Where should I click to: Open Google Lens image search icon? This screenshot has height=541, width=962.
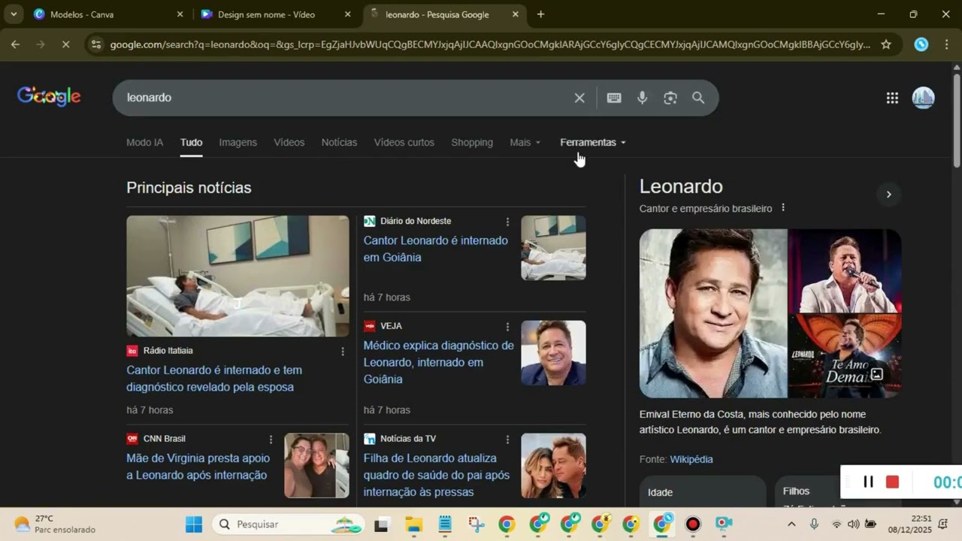pos(670,98)
